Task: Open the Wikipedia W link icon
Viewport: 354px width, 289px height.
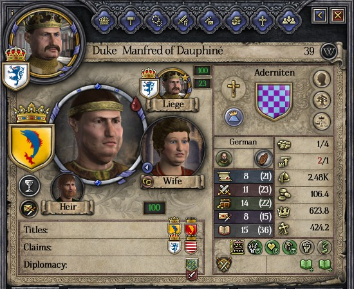Action: [x=328, y=52]
